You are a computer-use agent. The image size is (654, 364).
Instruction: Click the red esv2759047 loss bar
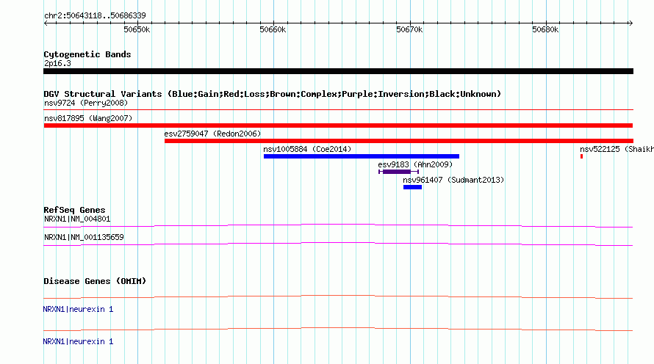399,141
